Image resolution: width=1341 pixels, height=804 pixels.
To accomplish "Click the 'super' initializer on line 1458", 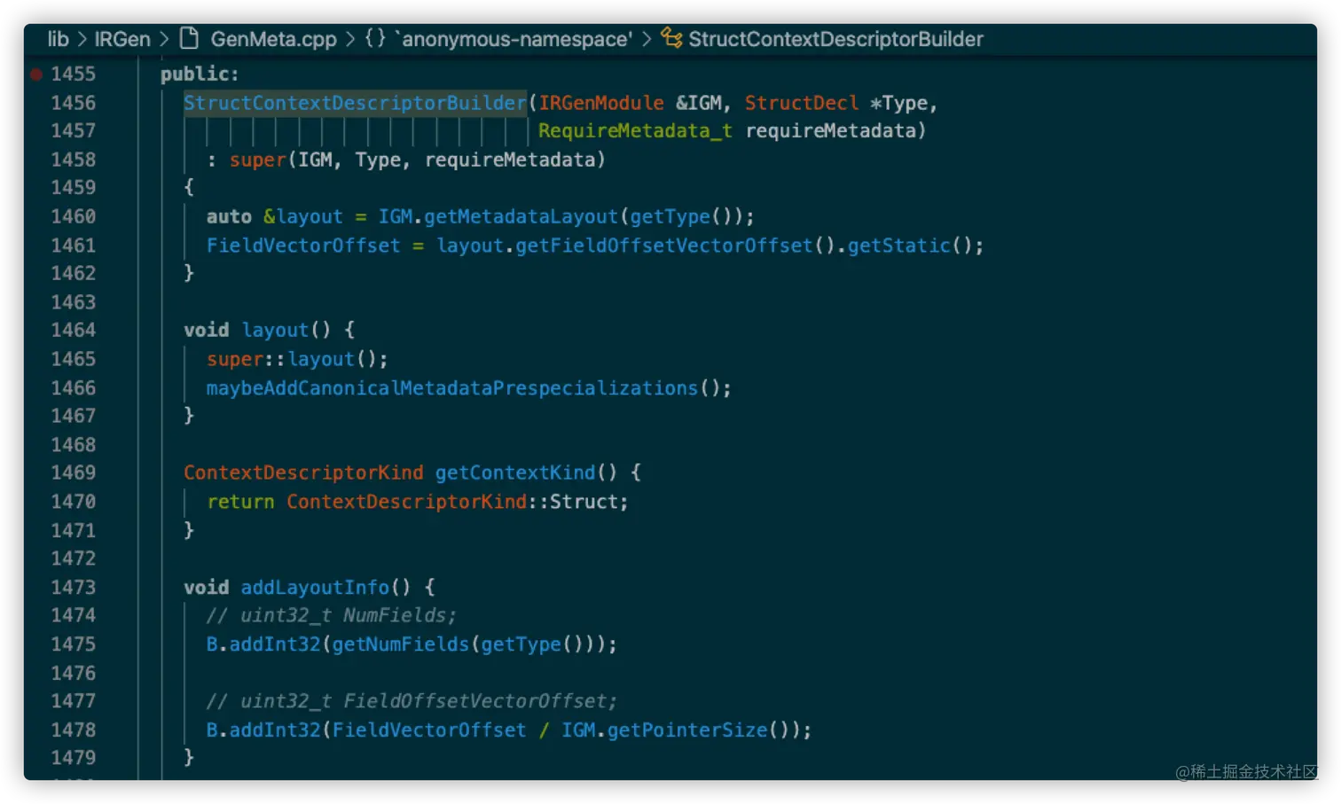I will click(258, 160).
